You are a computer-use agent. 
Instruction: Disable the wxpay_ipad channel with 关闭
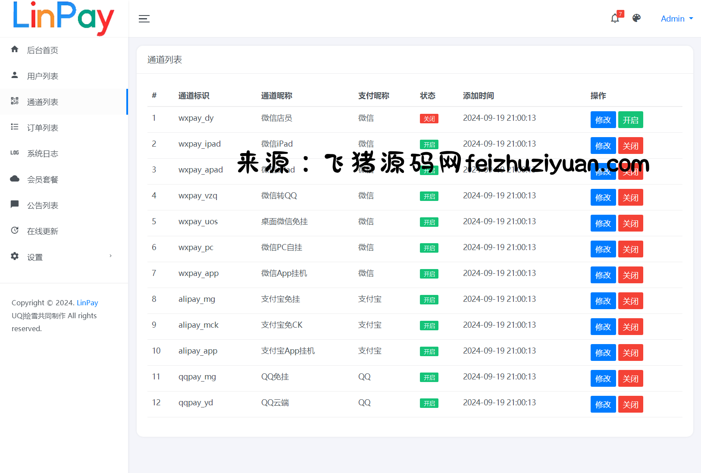(630, 146)
